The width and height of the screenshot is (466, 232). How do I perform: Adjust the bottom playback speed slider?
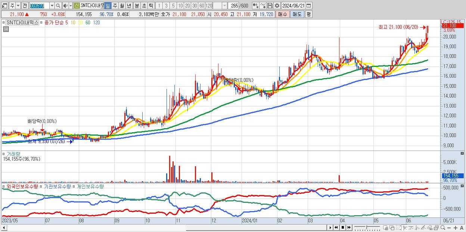pos(367,226)
